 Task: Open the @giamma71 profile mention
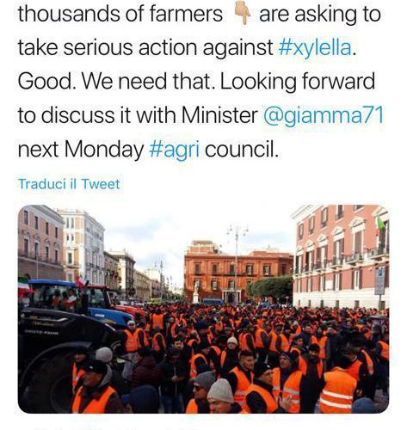click(324, 115)
